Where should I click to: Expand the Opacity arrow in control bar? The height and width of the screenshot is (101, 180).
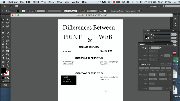click(x=97, y=11)
